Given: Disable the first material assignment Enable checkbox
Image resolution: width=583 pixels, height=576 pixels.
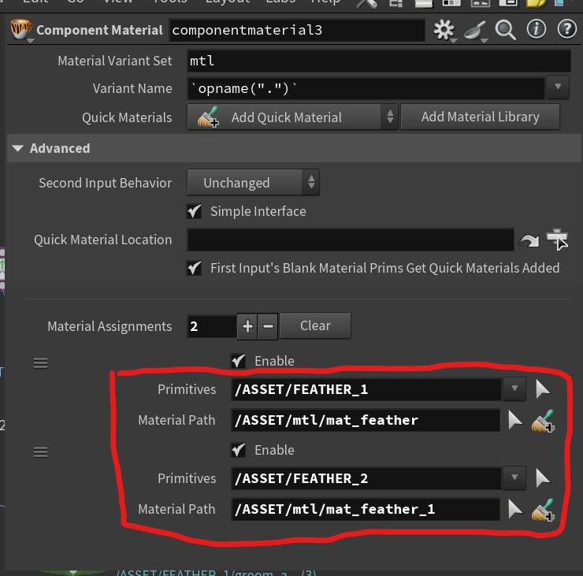Looking at the screenshot, I should coord(237,361).
